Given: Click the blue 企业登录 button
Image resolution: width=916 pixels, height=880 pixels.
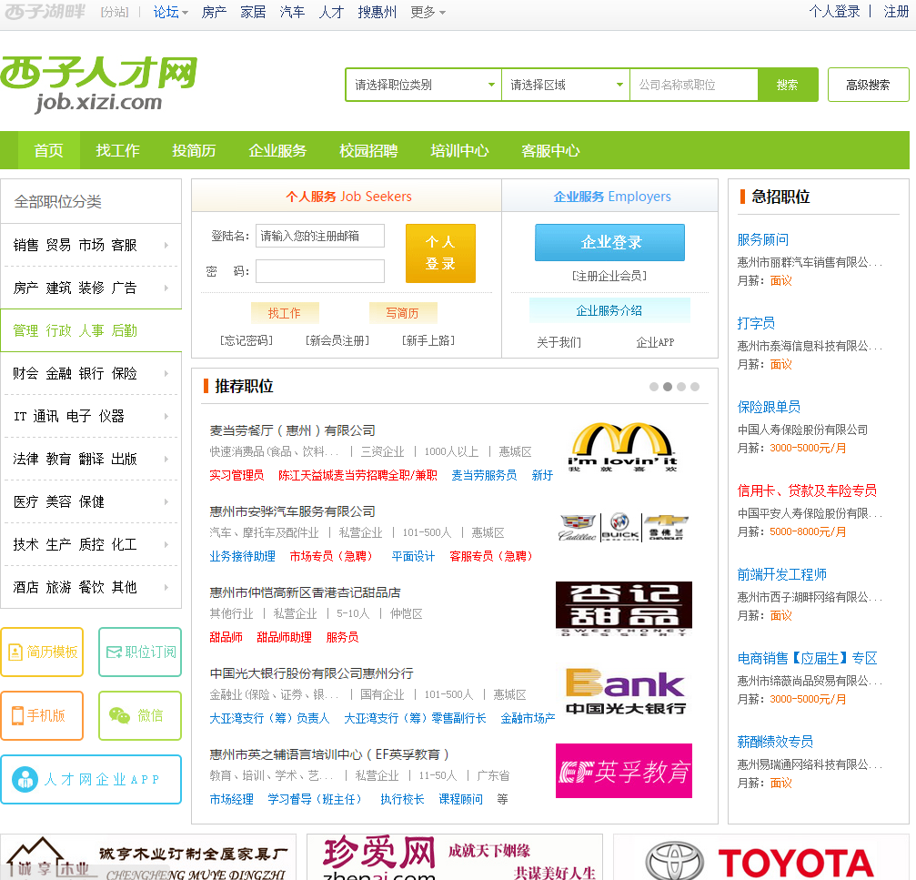Looking at the screenshot, I should pos(609,242).
